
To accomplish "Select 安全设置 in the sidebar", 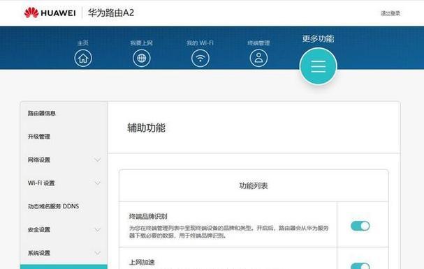I will [x=39, y=229].
